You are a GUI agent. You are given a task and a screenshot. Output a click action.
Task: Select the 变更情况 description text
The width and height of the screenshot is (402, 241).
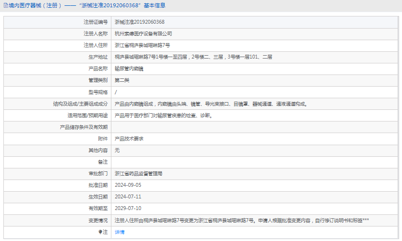(242, 221)
